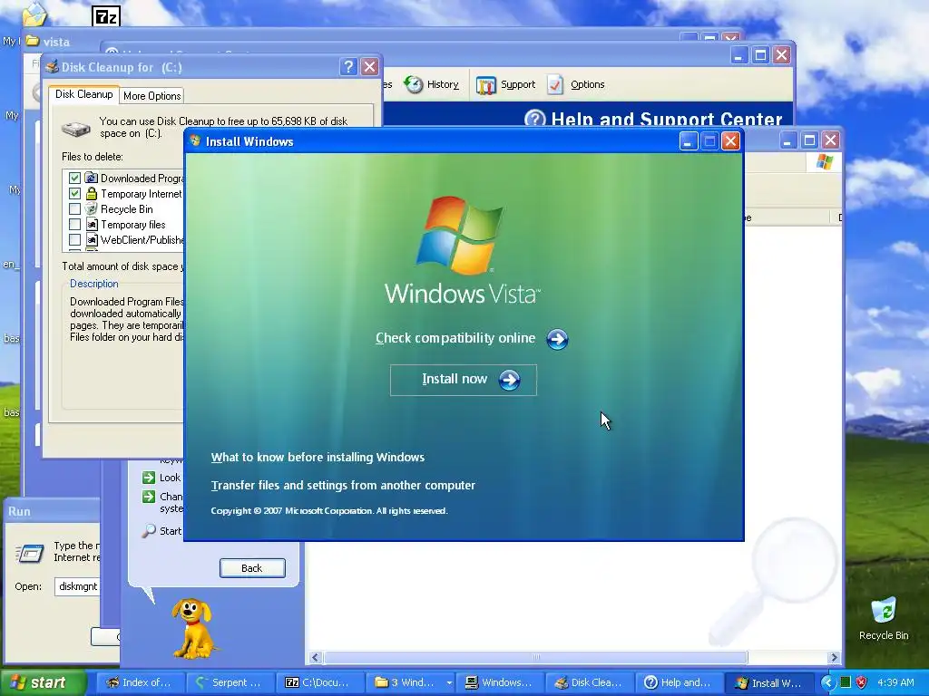
Task: Click the Open input field in Run dialog
Action: click(x=77, y=586)
